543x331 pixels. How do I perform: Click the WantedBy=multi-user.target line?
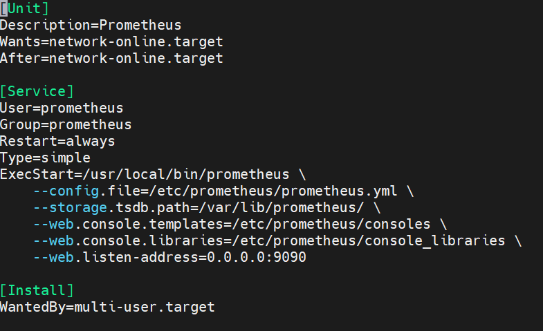107,308
